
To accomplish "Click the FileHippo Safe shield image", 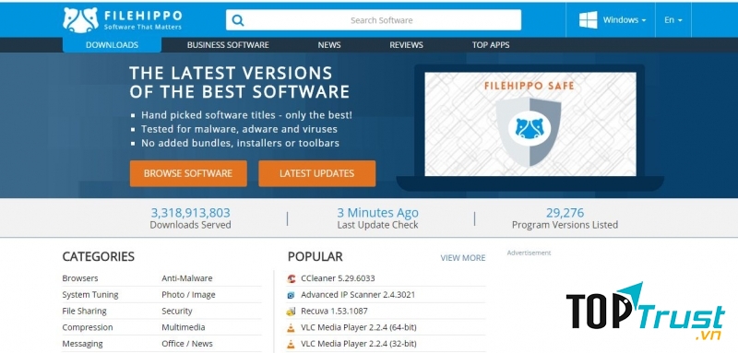I will [530, 132].
